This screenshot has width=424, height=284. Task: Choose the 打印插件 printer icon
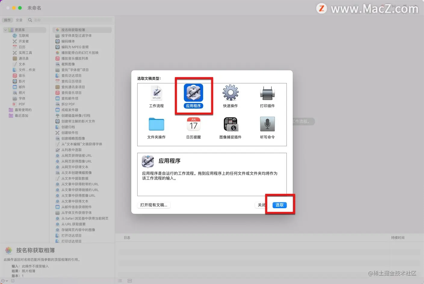pos(268,93)
